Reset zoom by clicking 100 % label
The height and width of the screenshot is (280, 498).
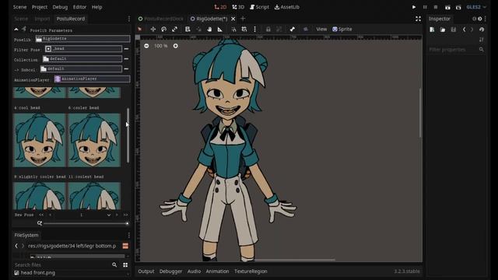[161, 46]
